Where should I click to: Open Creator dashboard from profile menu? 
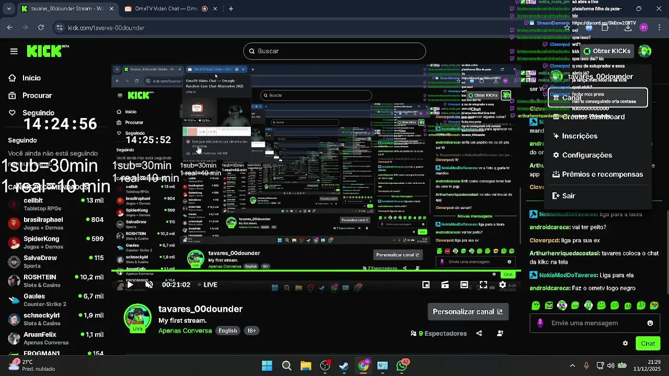598,117
